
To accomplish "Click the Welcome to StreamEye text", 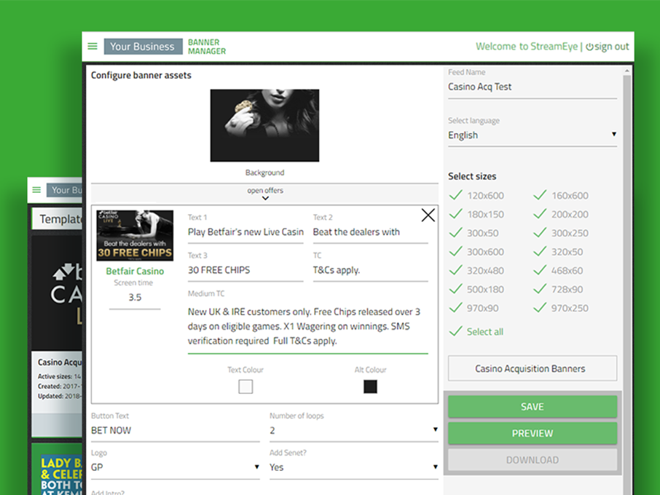I will point(527,47).
